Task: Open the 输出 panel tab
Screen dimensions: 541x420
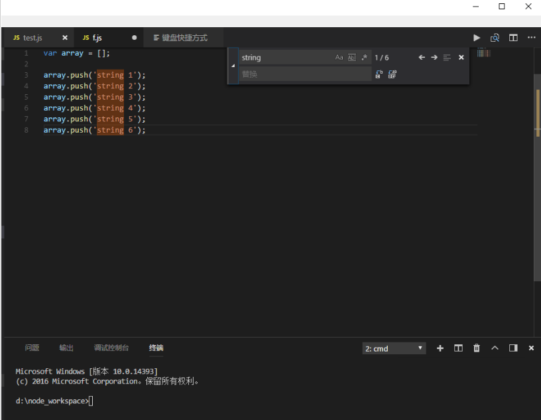Action: tap(66, 348)
